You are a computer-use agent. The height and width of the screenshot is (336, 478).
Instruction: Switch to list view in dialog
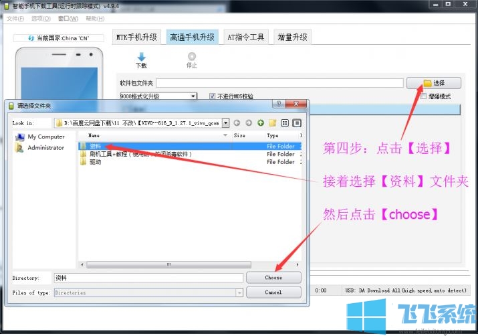pos(285,123)
